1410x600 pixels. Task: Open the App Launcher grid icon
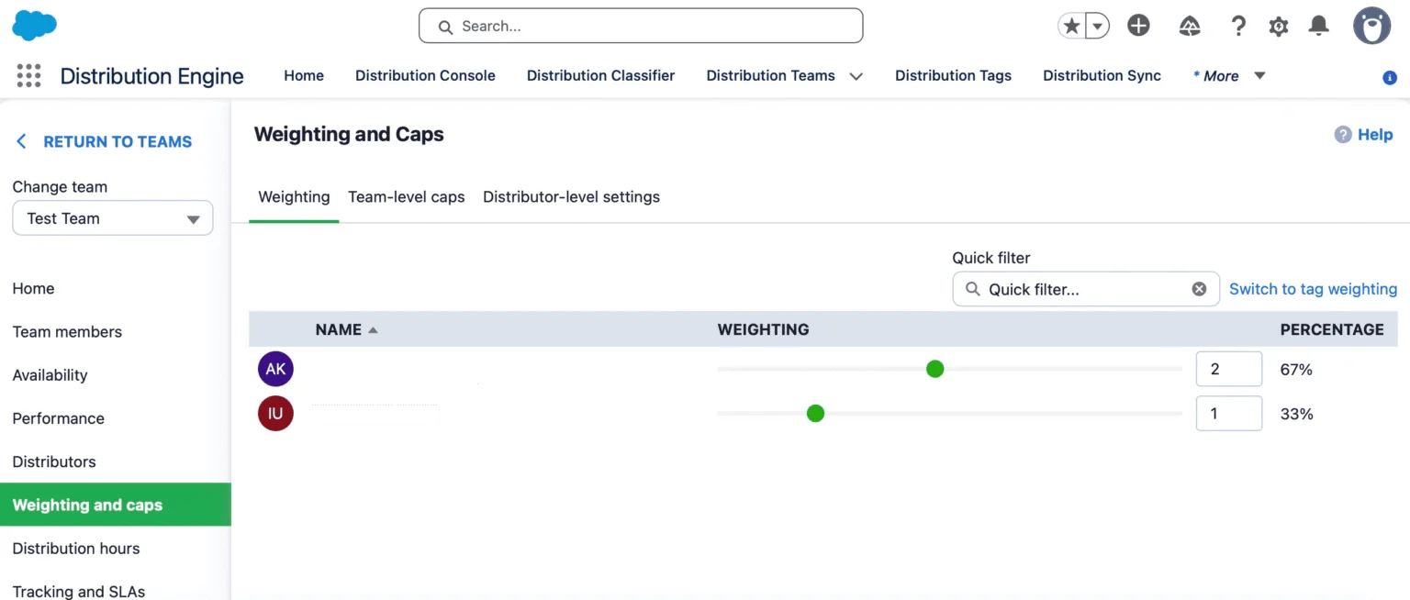point(28,75)
